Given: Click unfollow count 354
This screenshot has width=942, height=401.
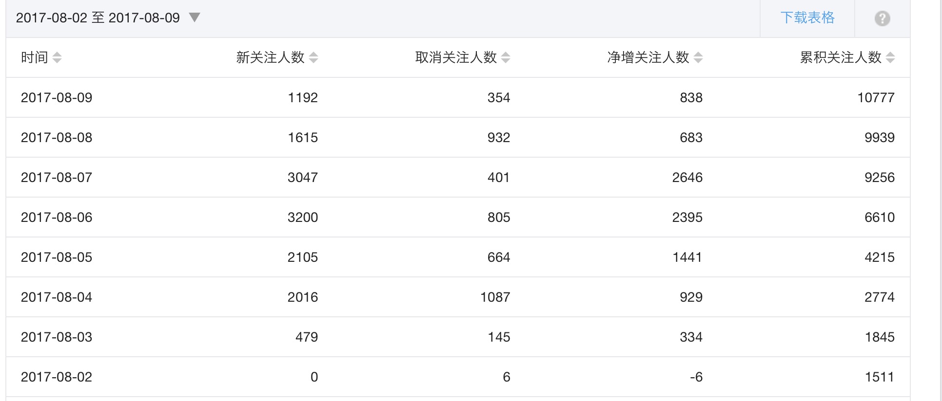Looking at the screenshot, I should pos(499,97).
